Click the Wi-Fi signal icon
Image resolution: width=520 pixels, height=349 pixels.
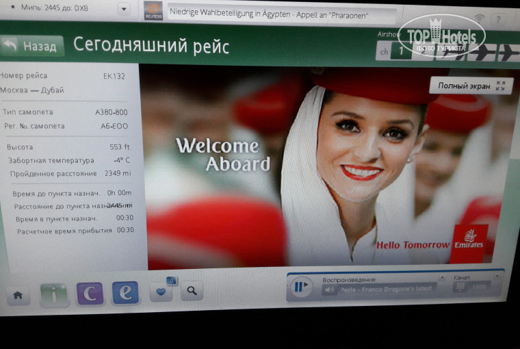479,18
